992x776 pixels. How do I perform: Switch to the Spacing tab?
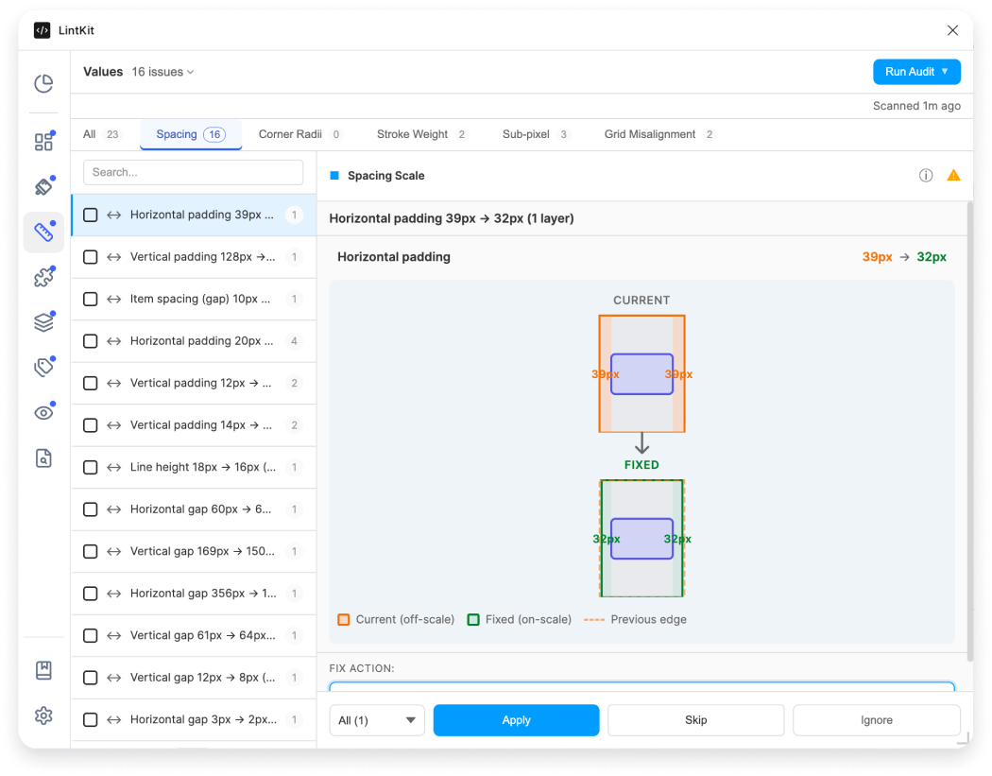tap(191, 134)
